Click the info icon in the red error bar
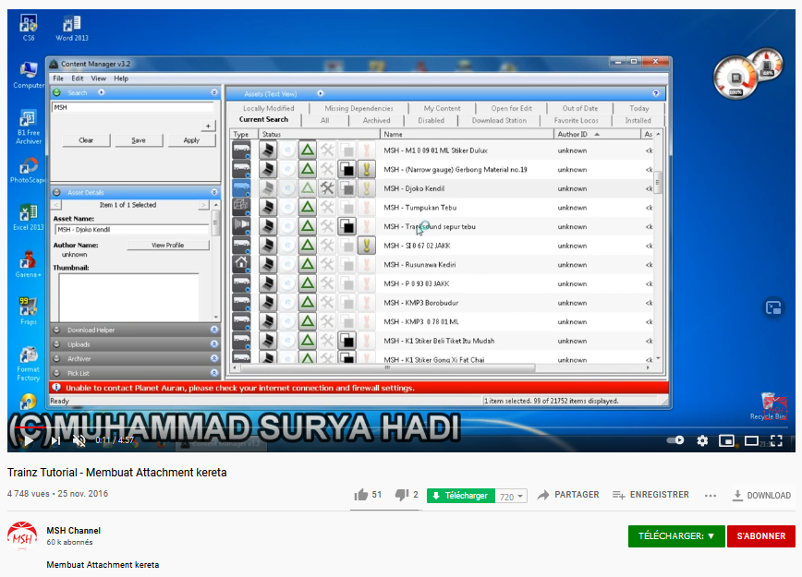Image resolution: width=802 pixels, height=577 pixels. pyautogui.click(x=56, y=387)
